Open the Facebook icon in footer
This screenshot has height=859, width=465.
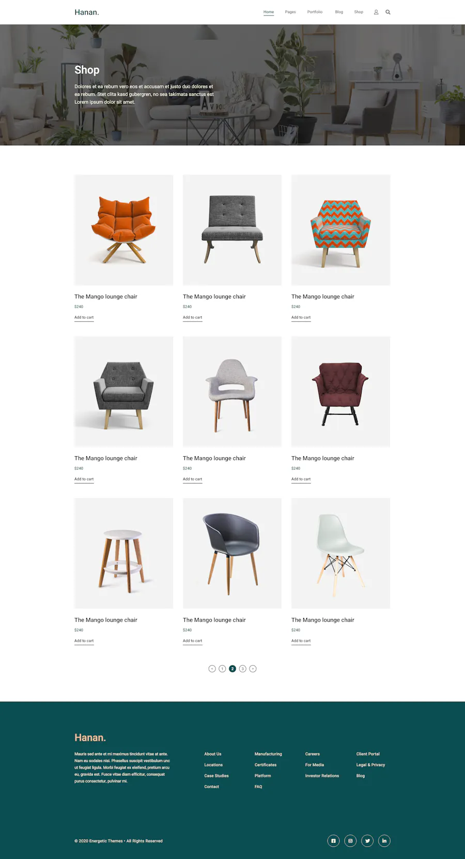[x=333, y=841]
